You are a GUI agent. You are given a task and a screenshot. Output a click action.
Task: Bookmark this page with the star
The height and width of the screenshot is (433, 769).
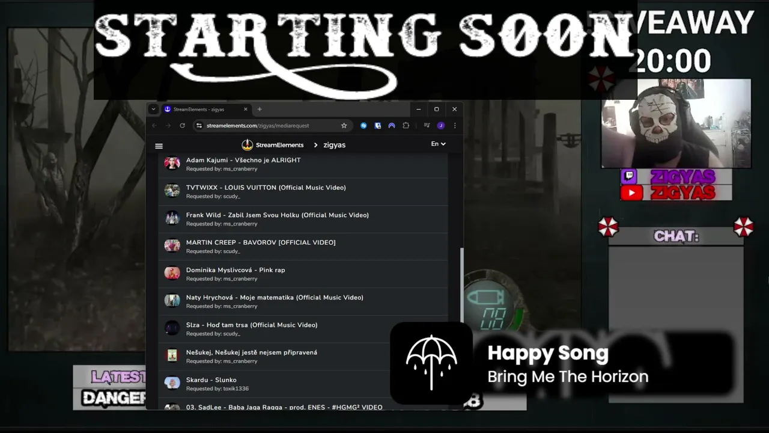[344, 126]
